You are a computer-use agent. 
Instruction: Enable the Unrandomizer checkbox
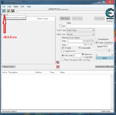tap(96, 39)
